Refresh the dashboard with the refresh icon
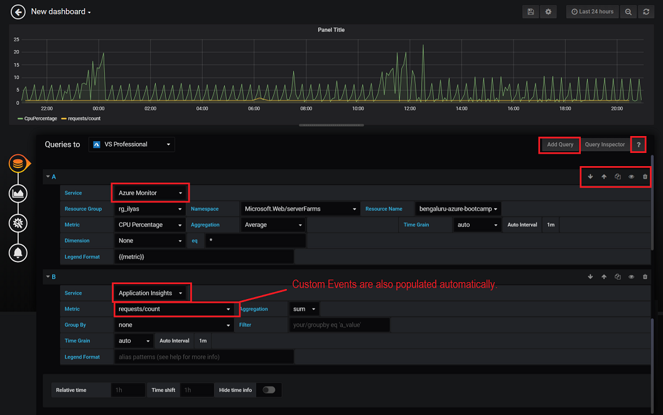663x415 pixels. [646, 12]
